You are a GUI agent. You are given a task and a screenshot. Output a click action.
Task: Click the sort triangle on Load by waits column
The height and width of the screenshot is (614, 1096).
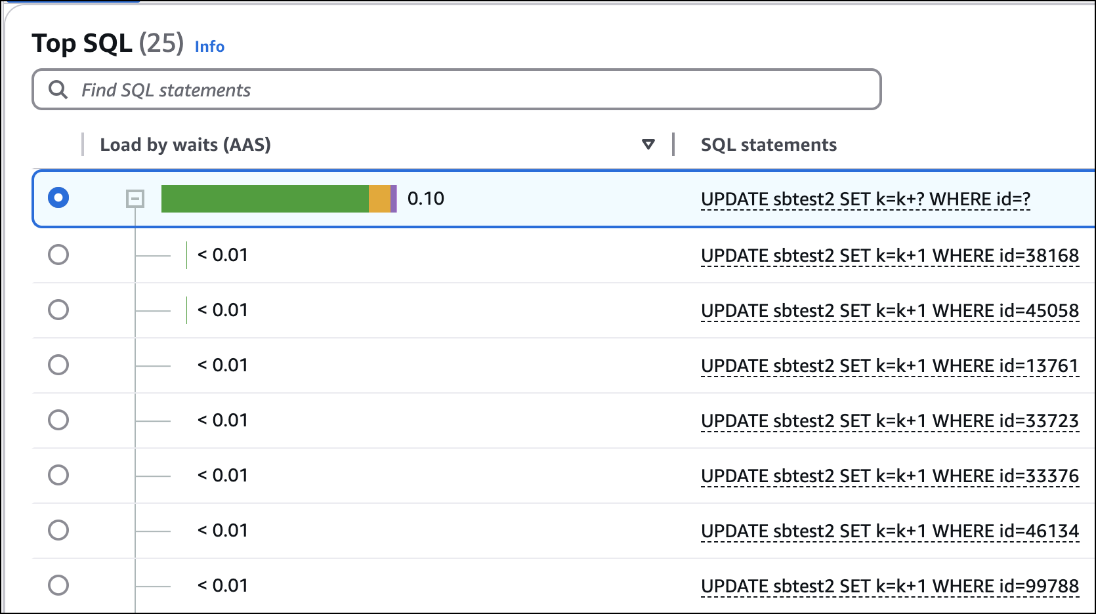coord(648,144)
